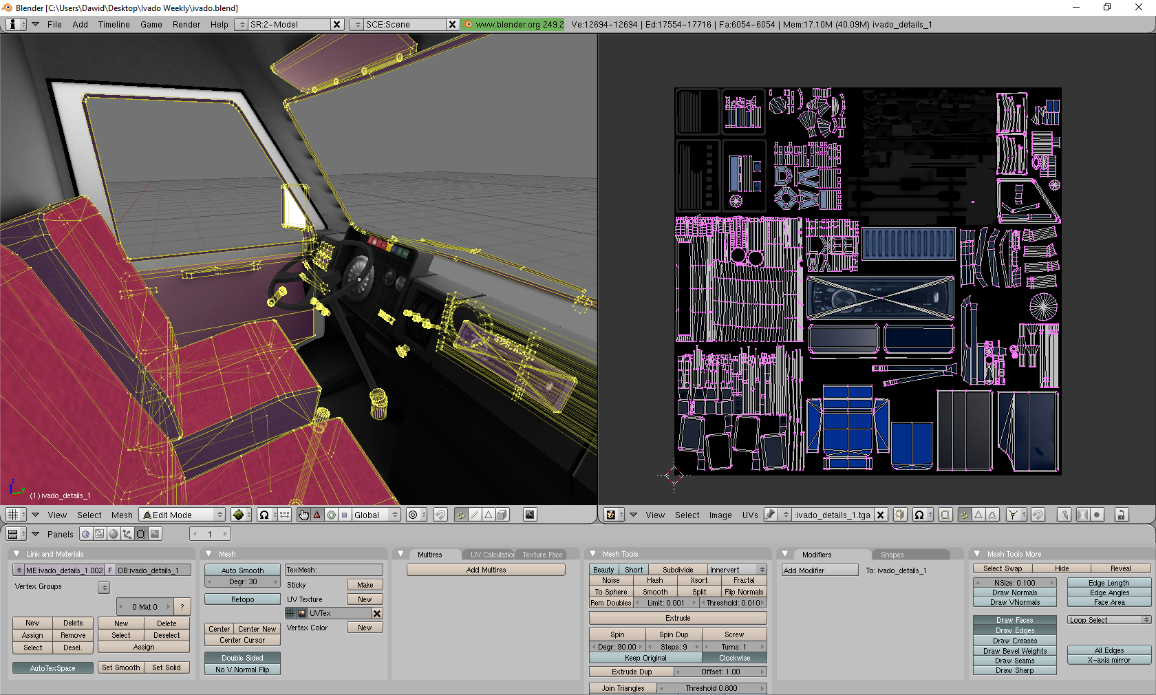
Task: Switch to face select mode in 3D viewport
Action: click(x=489, y=515)
